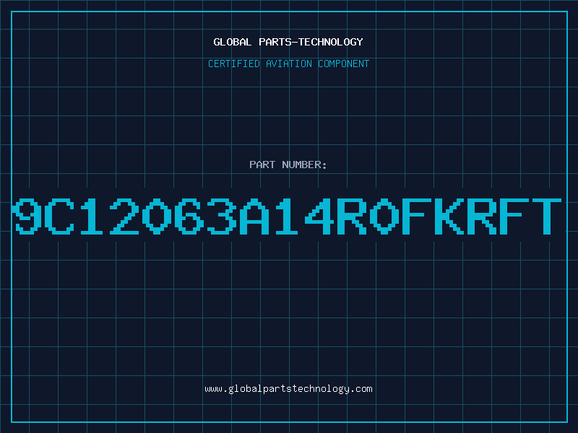
Task: Click the slashed zero after R
Action: coord(384,216)
